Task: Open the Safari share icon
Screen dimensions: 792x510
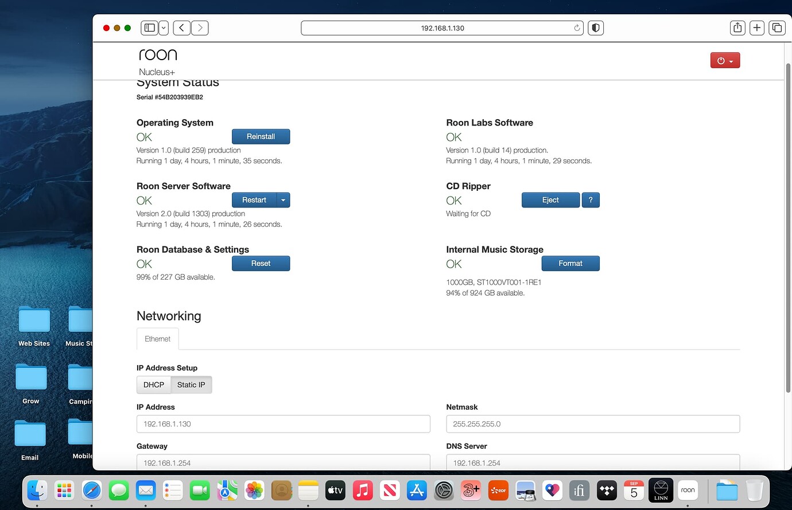Action: (737, 28)
